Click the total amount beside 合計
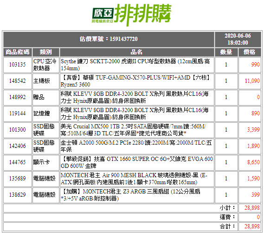 [252, 226]
